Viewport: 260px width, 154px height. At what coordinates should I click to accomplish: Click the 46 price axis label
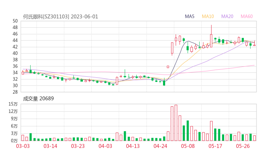coord(15,34)
